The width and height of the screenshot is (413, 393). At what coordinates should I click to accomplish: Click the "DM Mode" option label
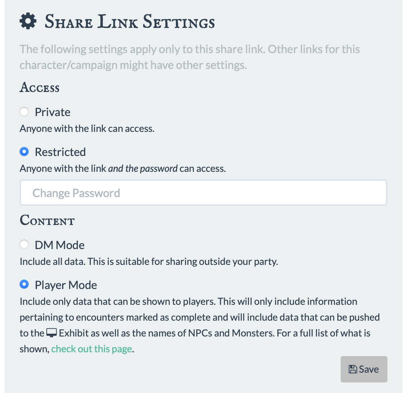click(60, 245)
